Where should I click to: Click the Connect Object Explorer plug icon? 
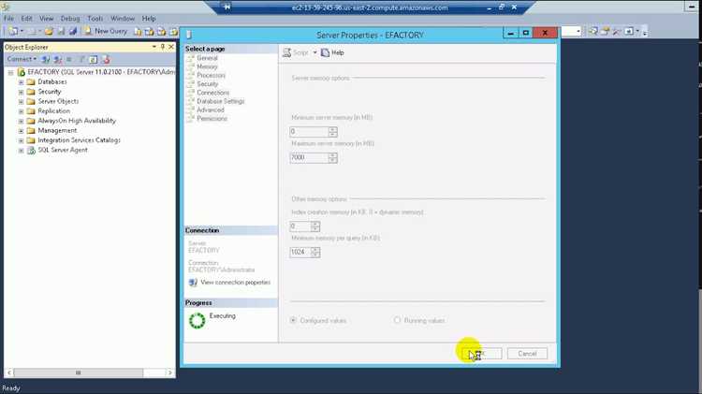click(46, 59)
